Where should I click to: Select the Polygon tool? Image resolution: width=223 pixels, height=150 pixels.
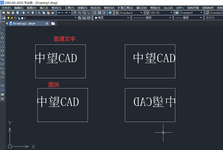coord(3,38)
